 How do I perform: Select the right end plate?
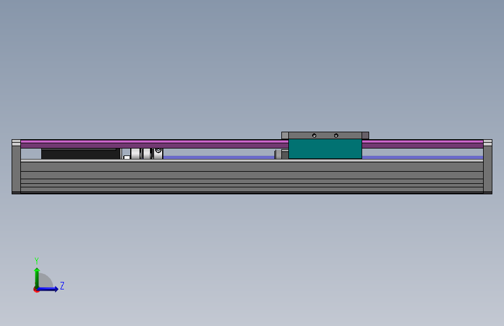[488, 167]
